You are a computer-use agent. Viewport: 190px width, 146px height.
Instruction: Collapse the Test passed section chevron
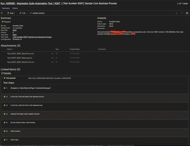tap(2, 78)
